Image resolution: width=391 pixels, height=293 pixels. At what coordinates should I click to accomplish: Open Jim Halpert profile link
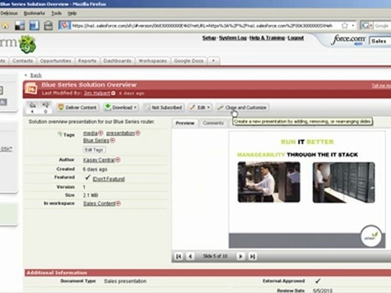coord(97,93)
